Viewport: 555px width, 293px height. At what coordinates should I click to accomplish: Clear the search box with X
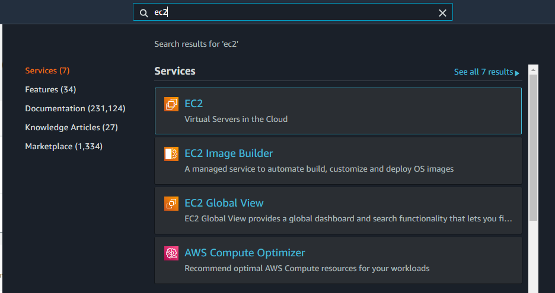tap(442, 13)
